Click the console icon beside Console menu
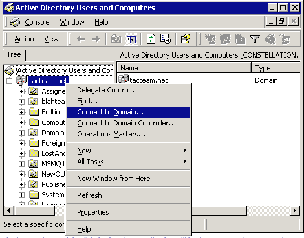The height and width of the screenshot is (238, 304). point(15,22)
